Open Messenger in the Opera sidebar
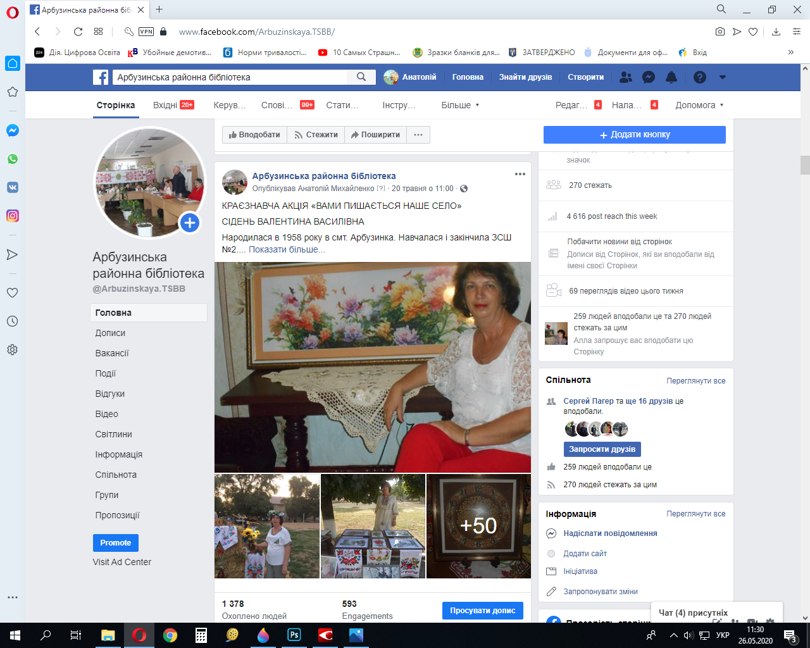Screen dimensions: 810x648 [x=12, y=130]
